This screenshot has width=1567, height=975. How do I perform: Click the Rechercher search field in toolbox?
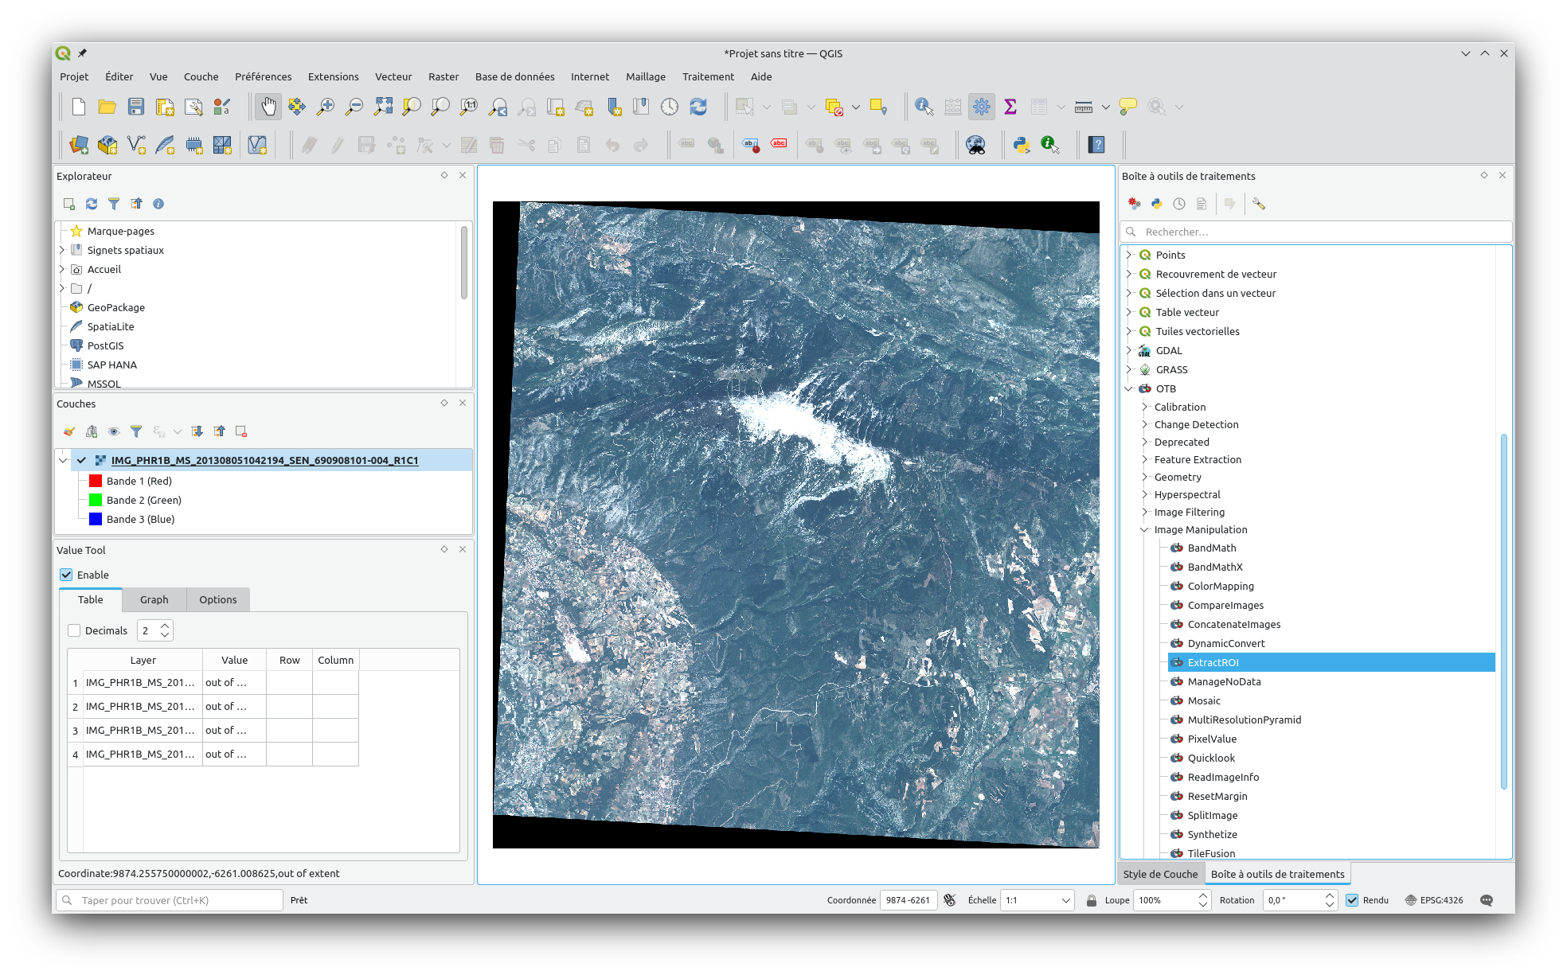tap(1314, 232)
